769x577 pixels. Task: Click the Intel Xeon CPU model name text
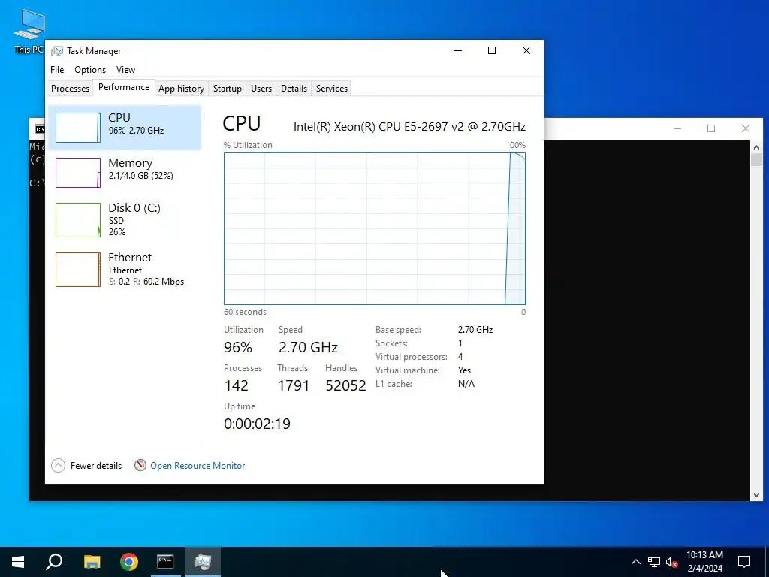click(x=409, y=126)
